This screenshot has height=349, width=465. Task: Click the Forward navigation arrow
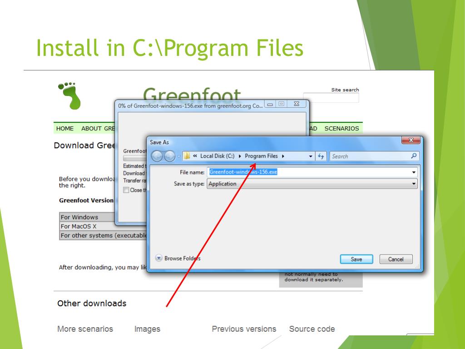(x=170, y=156)
